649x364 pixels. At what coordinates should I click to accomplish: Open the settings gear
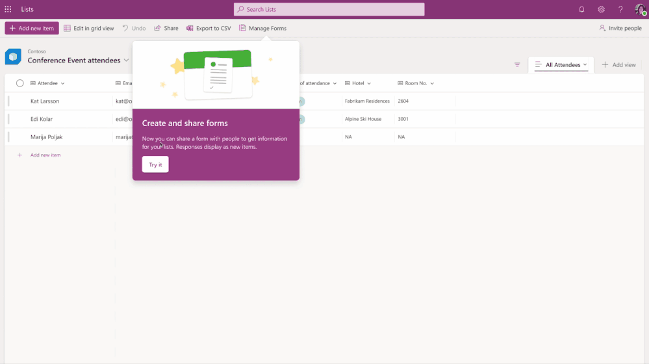click(x=601, y=9)
